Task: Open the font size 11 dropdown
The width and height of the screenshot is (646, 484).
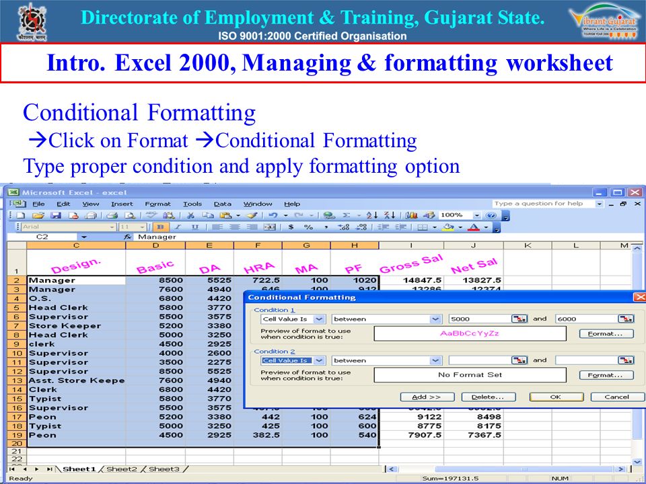Action: point(143,227)
